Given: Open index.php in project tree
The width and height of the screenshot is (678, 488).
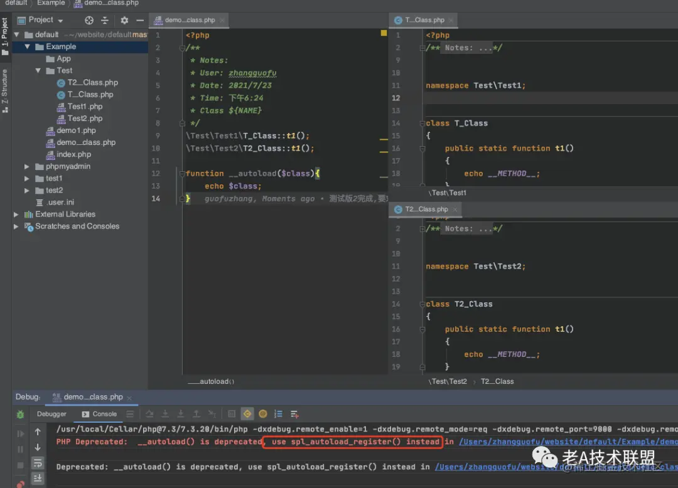Looking at the screenshot, I should pos(68,154).
